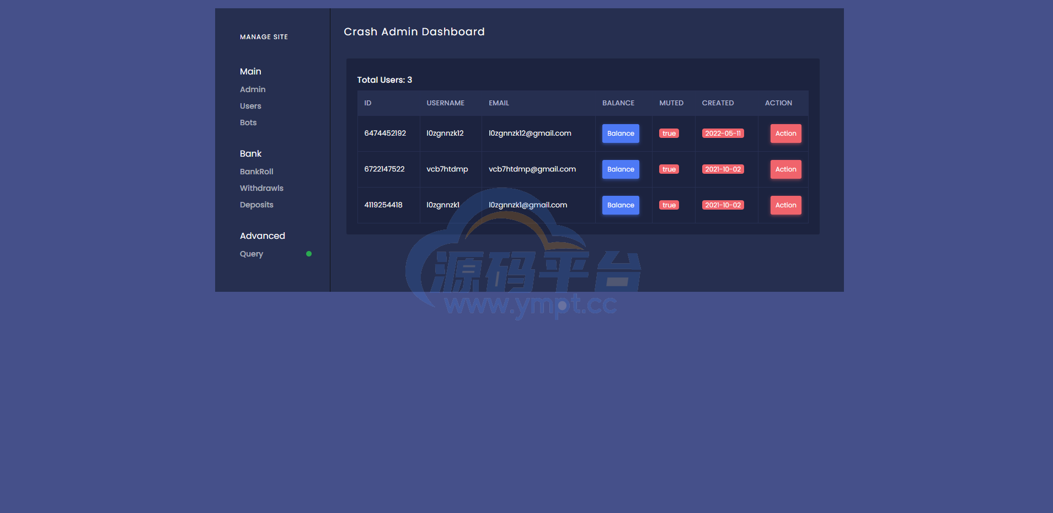
Task: Select user ID 6722147522
Action: point(384,169)
